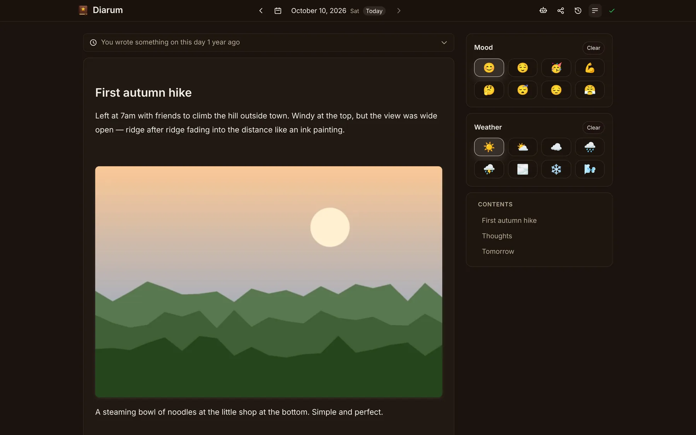This screenshot has height=435, width=696.
Task: Click the 'First autumn hike' entry heading
Action: tap(143, 93)
